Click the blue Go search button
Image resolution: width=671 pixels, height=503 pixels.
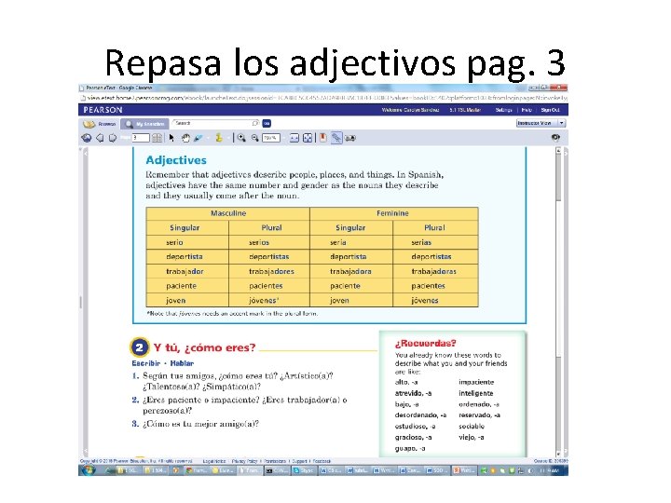(267, 123)
